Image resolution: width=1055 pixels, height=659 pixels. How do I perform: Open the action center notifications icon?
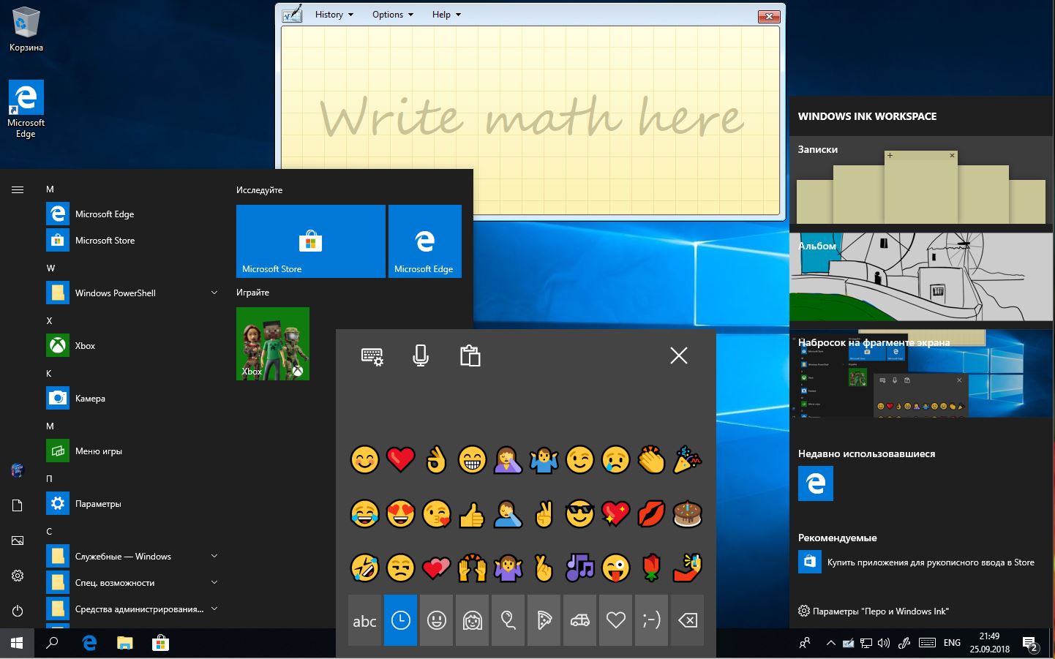pyautogui.click(x=1030, y=644)
